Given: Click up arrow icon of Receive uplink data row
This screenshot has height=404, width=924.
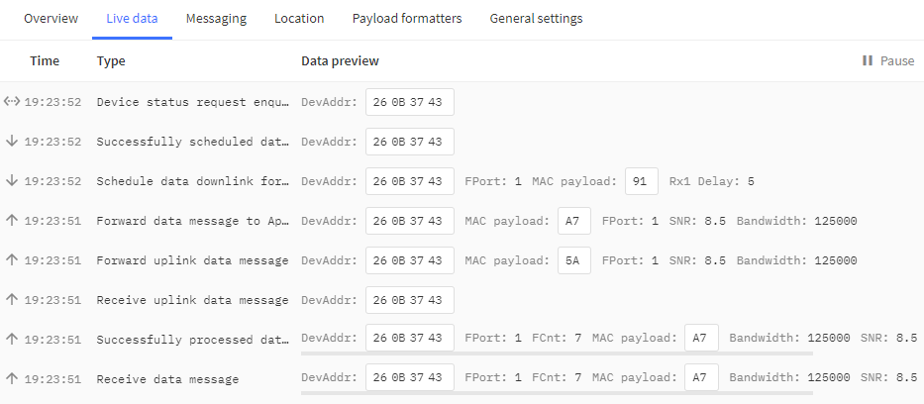Looking at the screenshot, I should coord(12,299).
